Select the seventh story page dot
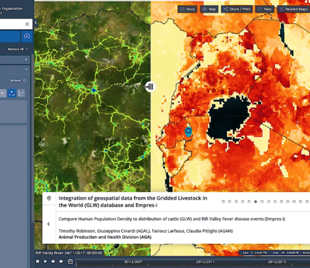Viewport: 310px width, 268px height. 262,202
